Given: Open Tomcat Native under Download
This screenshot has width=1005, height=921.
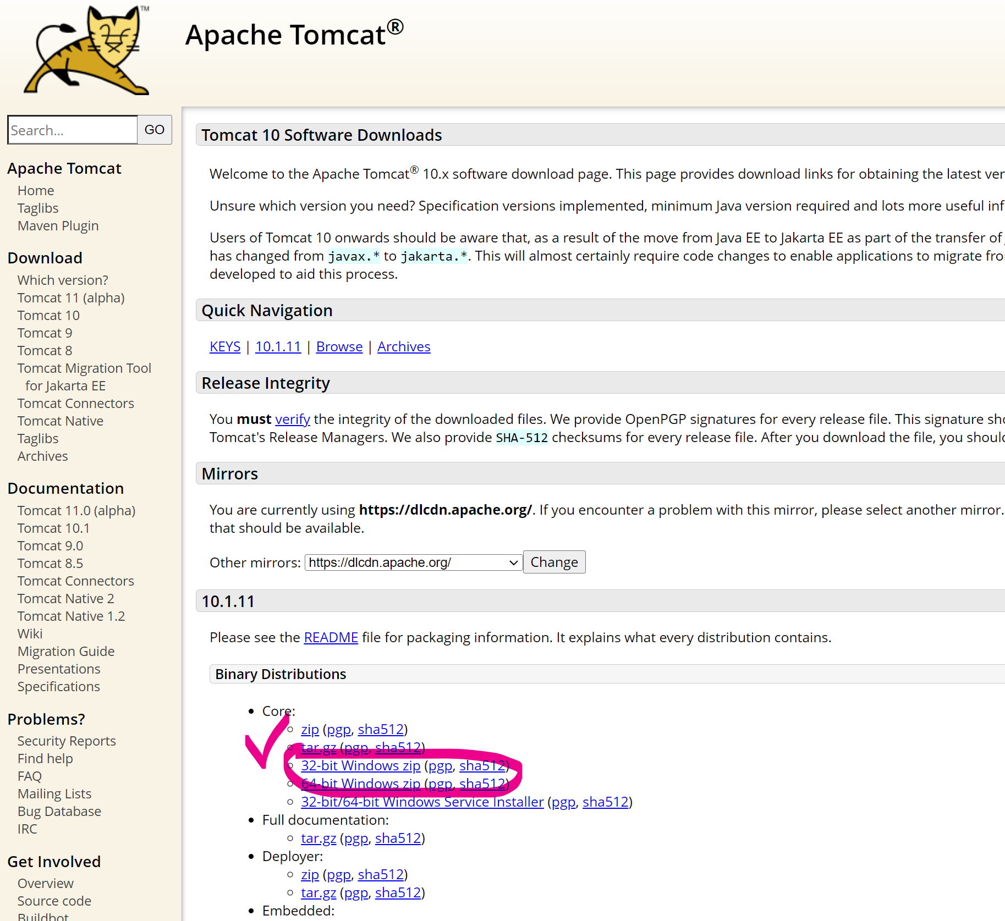Looking at the screenshot, I should point(61,421).
